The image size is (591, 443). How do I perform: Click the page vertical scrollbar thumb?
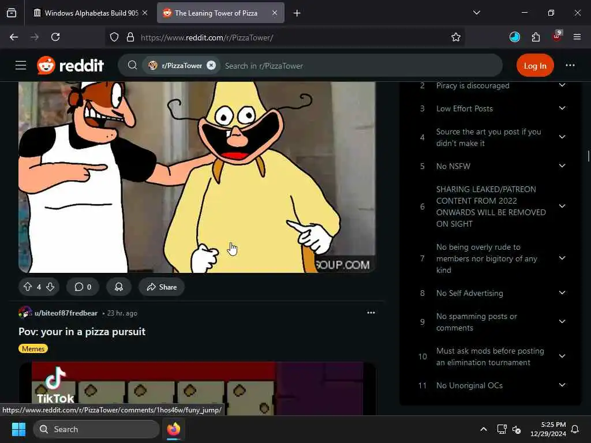coord(588,156)
